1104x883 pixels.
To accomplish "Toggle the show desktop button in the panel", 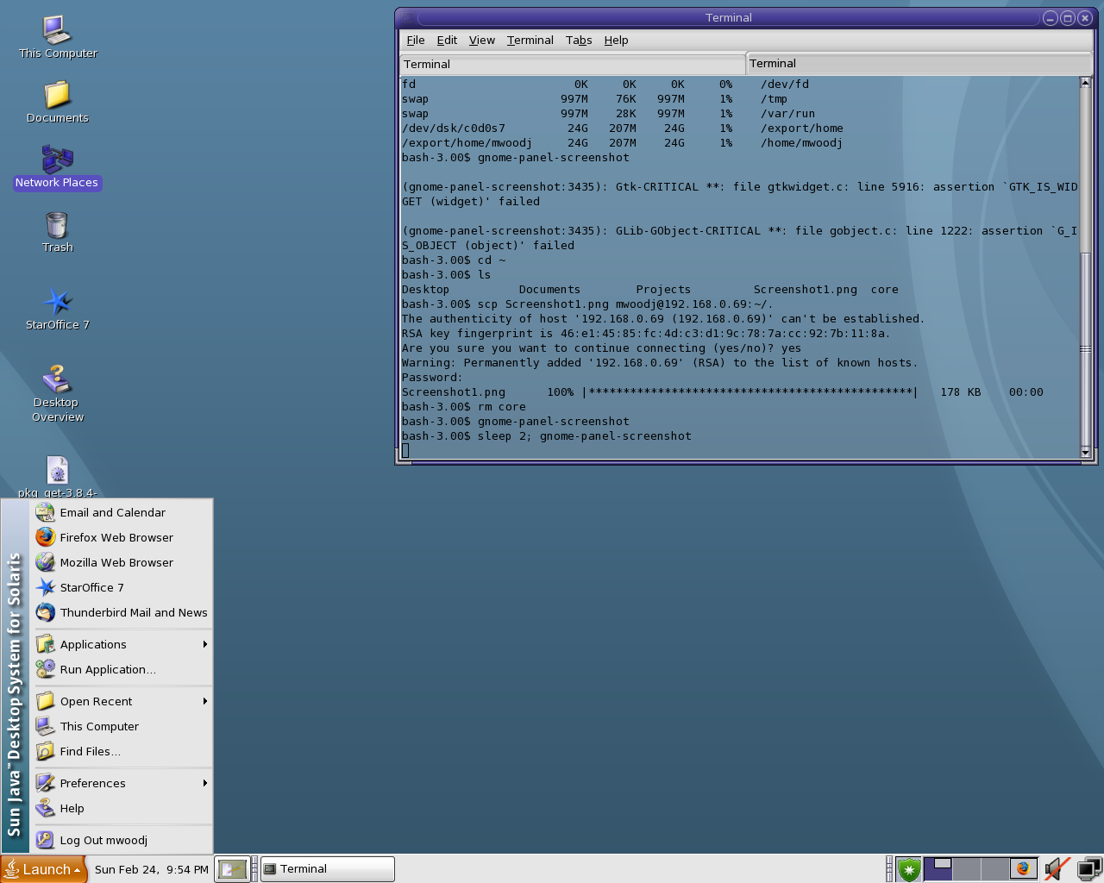I will [231, 869].
